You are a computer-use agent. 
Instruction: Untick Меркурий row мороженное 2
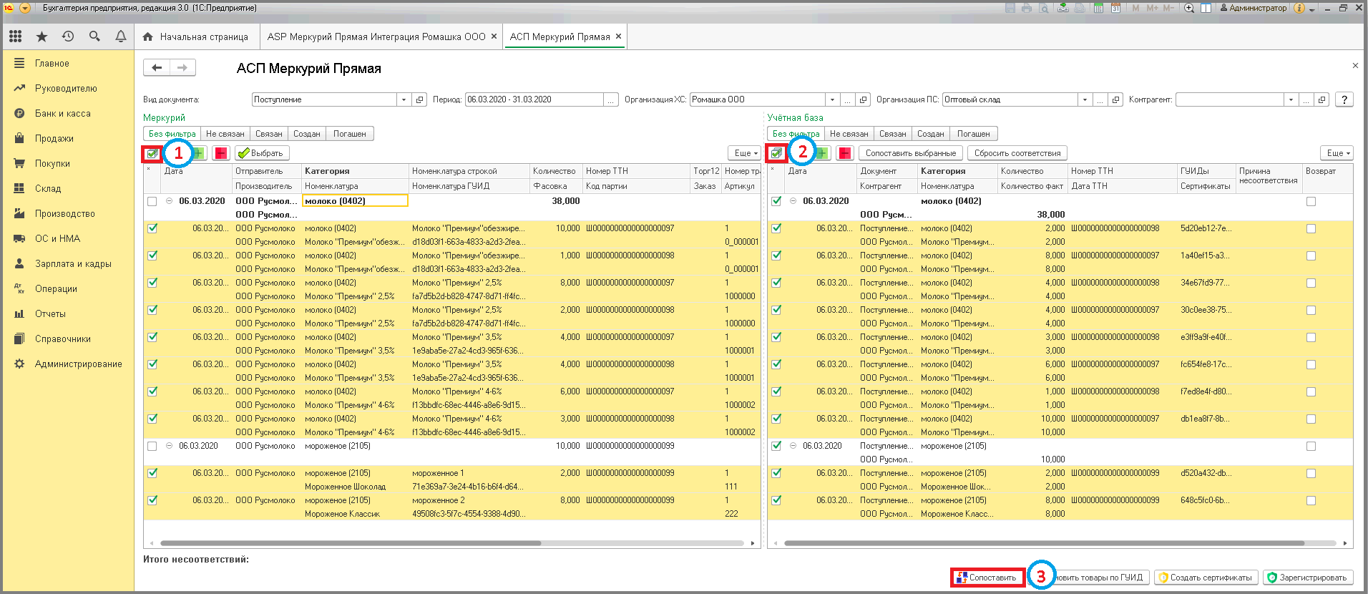[x=152, y=500]
